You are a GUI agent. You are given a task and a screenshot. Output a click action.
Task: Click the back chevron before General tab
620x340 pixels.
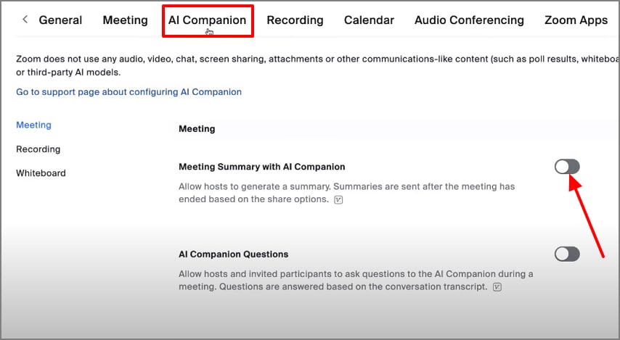[25, 20]
